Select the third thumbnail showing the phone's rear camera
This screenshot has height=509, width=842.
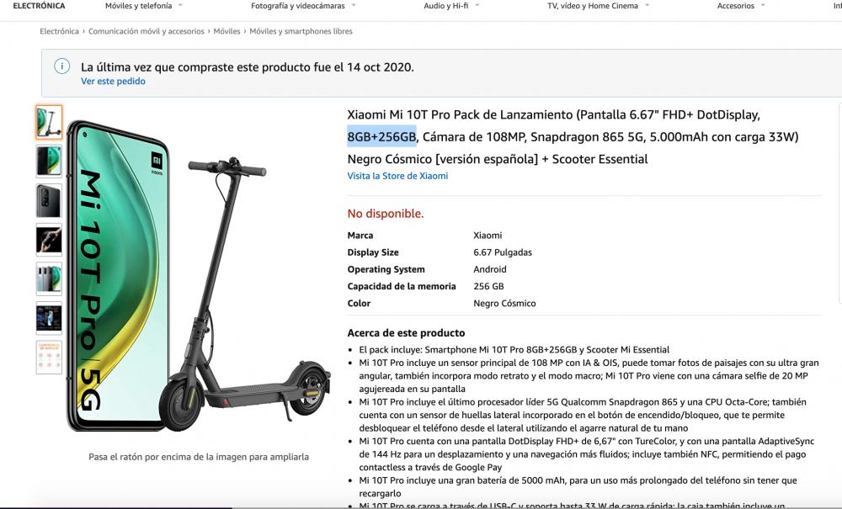click(49, 200)
